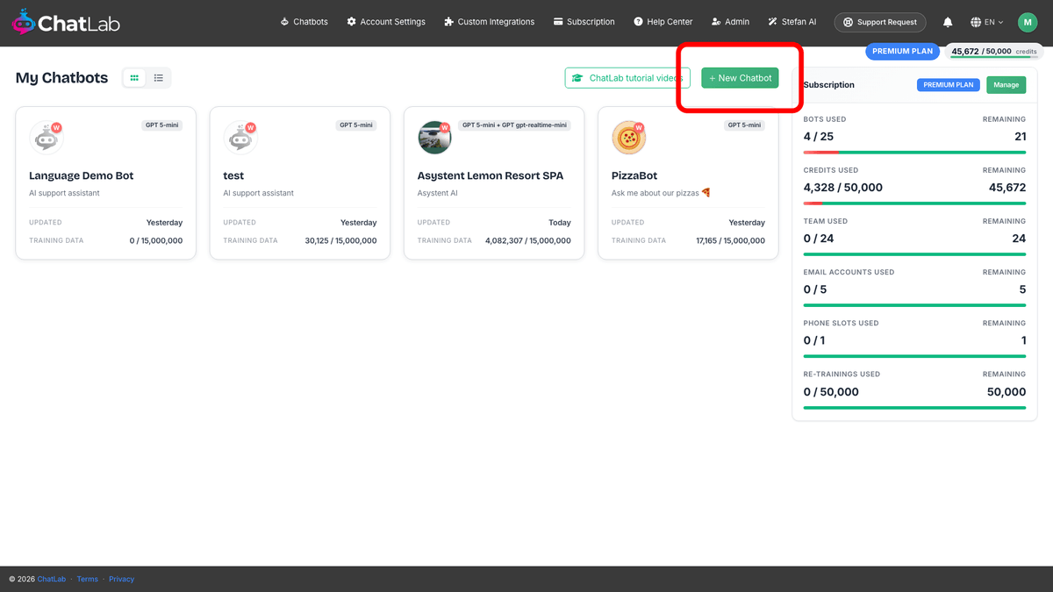Click the Subscription panel heading
Viewport: 1053px width, 592px height.
829,85
